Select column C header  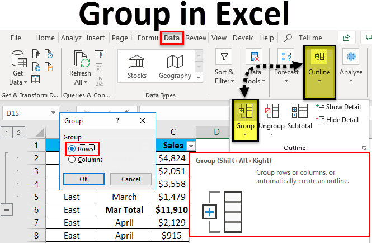point(173,132)
